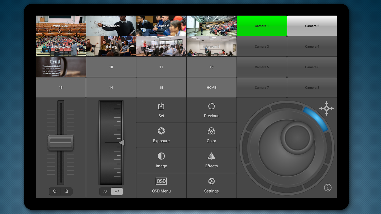The image size is (381, 214).
Task: Recall preset 11
Action: tap(161, 67)
